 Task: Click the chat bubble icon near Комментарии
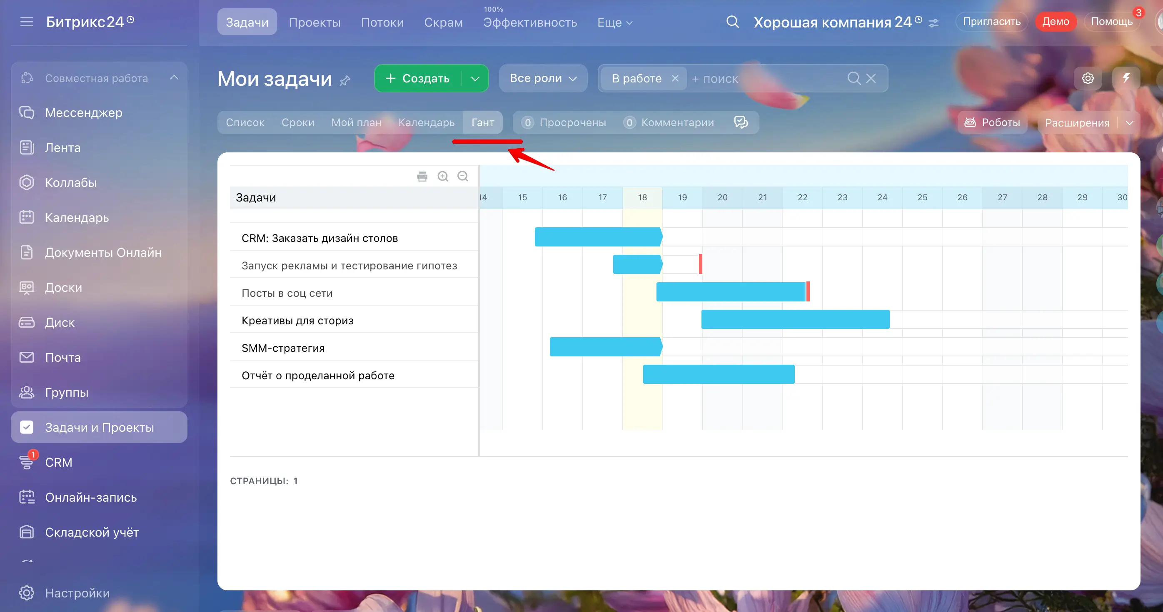point(741,122)
